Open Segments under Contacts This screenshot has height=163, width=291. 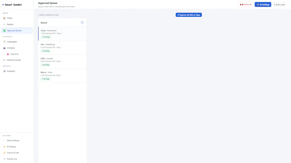pos(19,54)
